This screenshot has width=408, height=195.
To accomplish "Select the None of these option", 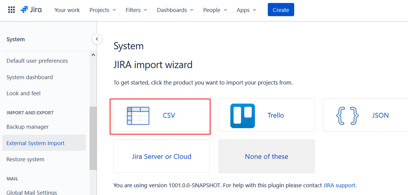I will (266, 156).
